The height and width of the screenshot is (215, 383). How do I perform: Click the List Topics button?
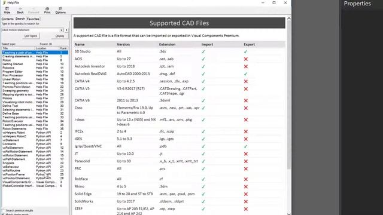(x=31, y=36)
